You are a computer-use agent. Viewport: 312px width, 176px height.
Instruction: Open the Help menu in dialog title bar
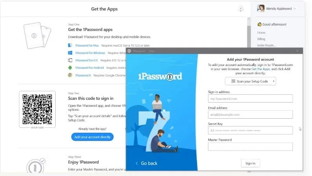(151, 51)
